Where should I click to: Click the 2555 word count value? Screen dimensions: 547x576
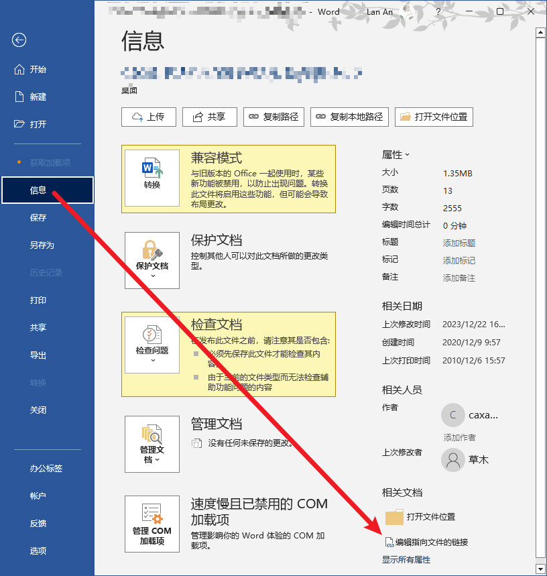[x=452, y=209]
